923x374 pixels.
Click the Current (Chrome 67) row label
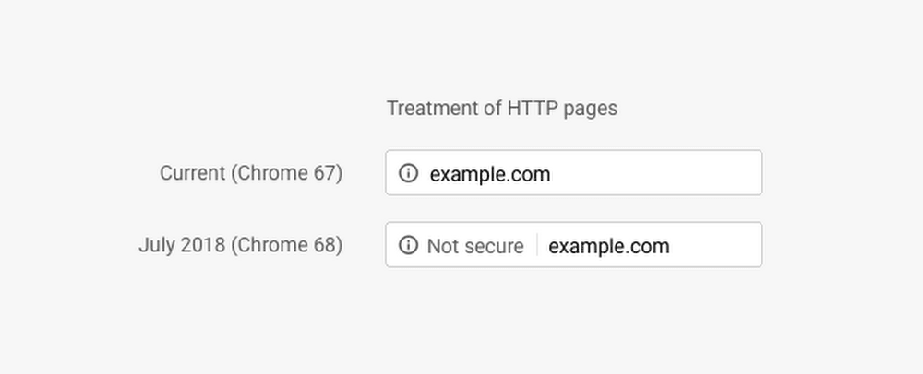[x=250, y=173]
